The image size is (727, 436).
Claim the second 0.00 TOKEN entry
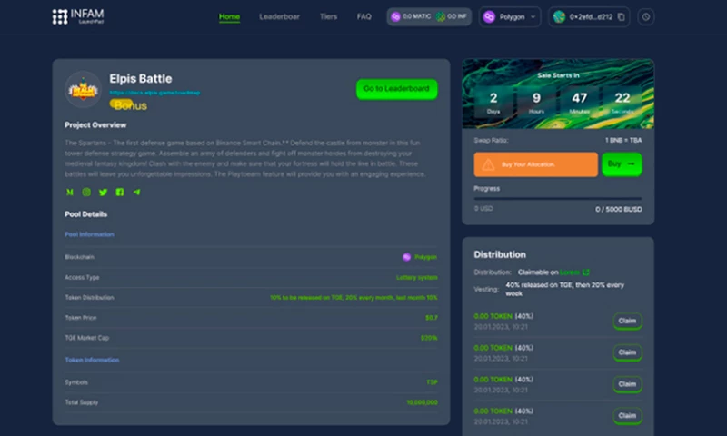click(x=627, y=352)
